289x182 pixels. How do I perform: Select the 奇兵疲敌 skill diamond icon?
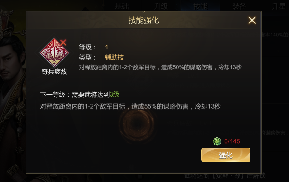54,53
